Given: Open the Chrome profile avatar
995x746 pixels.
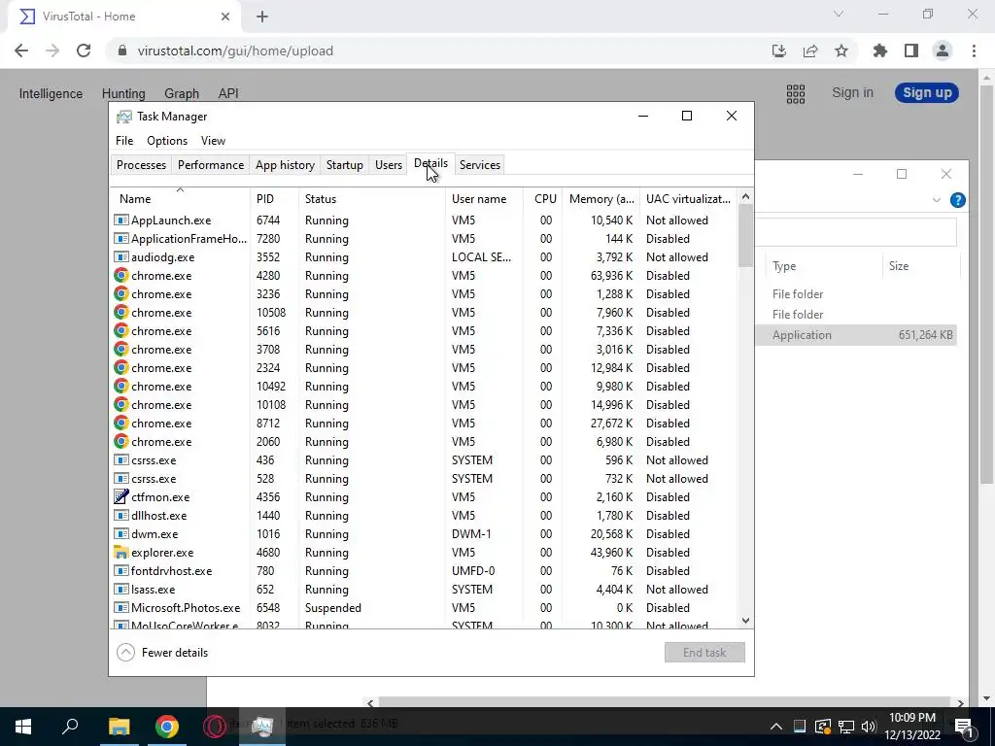Looking at the screenshot, I should [x=943, y=51].
